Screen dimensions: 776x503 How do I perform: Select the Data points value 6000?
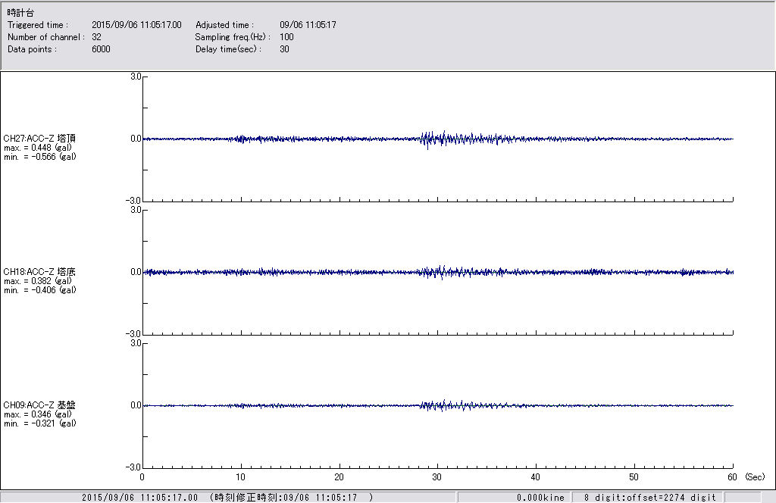click(101, 49)
